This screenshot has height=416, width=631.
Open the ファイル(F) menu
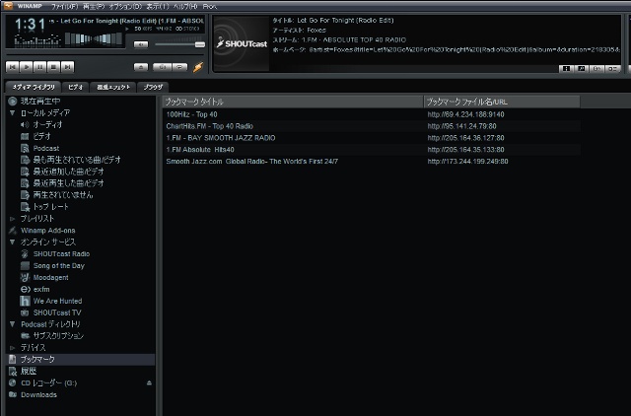point(64,7)
